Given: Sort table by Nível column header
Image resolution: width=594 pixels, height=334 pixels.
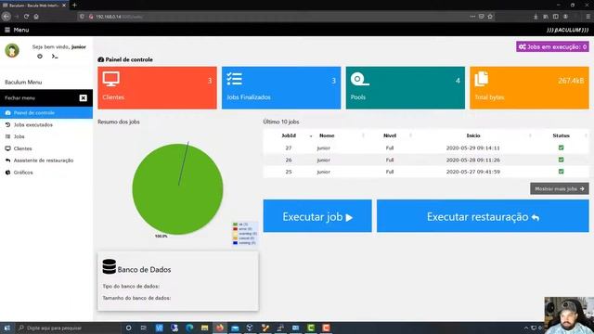Looking at the screenshot, I should point(390,135).
